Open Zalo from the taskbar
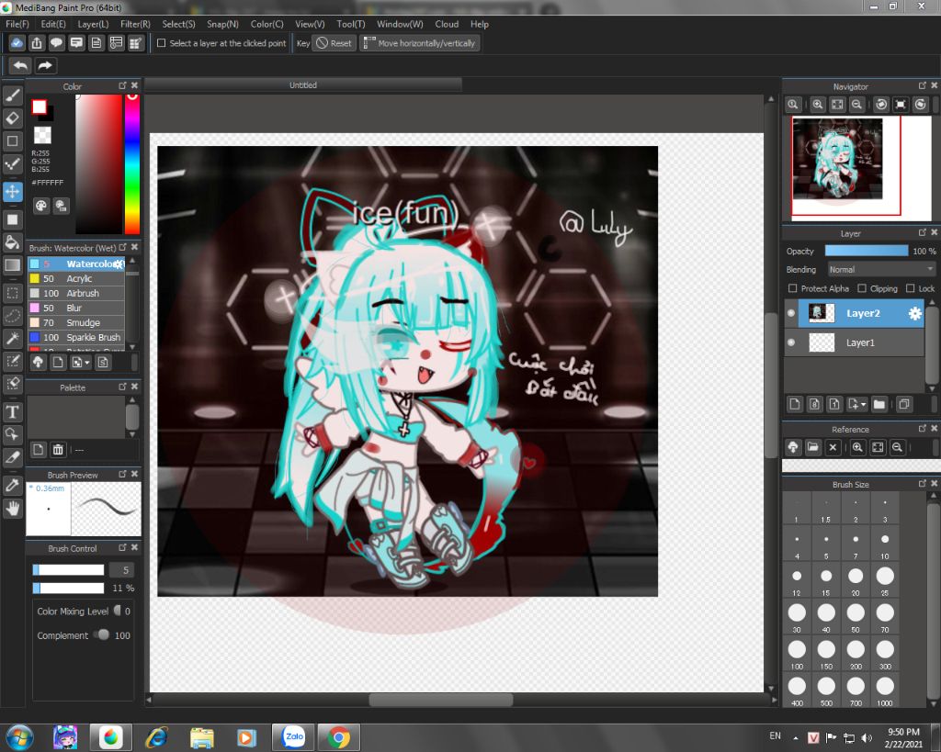The height and width of the screenshot is (752, 941). click(294, 737)
